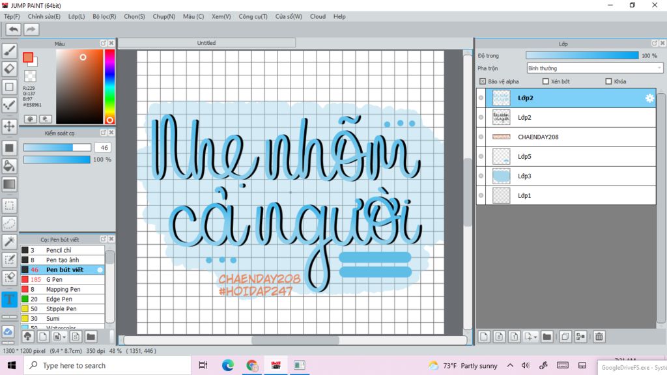Click the canvas horizontal scrollbar
The height and width of the screenshot is (375, 667).
tap(295, 340)
